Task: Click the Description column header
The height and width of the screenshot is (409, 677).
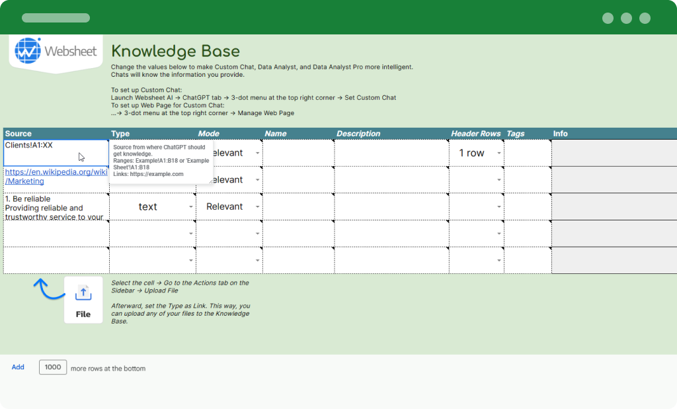Action: click(x=358, y=133)
